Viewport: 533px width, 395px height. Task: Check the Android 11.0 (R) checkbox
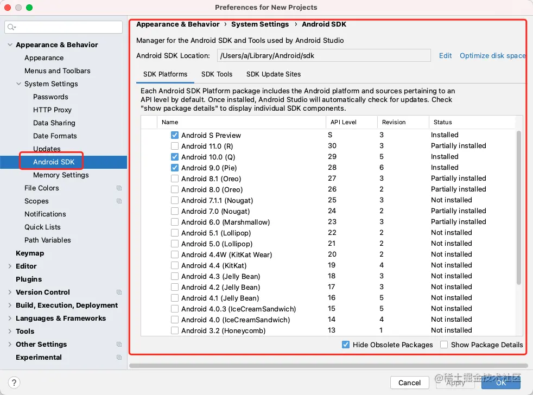coord(175,146)
